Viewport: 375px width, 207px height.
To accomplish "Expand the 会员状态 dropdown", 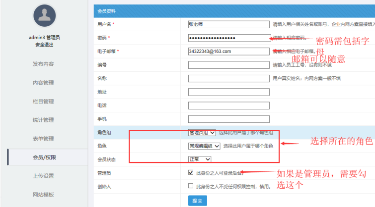I will click(x=200, y=159).
